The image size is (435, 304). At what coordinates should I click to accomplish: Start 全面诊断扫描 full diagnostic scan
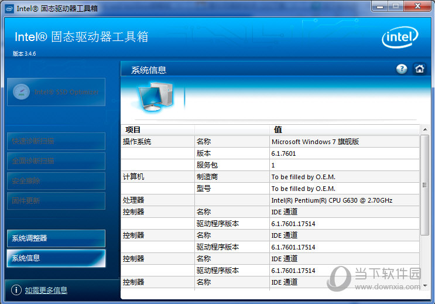tap(56, 161)
